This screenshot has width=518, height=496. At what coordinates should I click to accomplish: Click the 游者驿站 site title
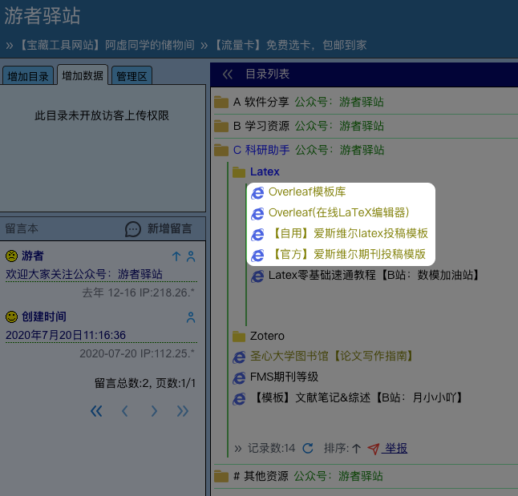(42, 16)
